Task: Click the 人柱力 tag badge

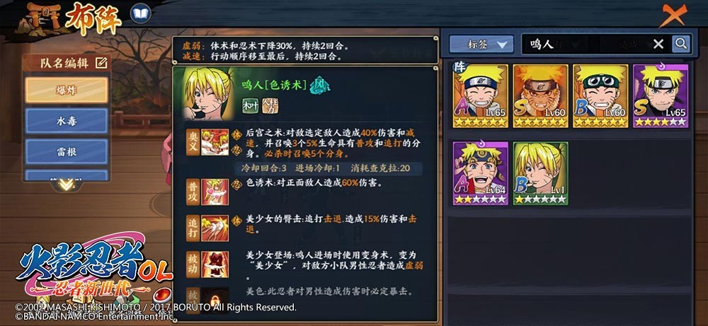Action: pyautogui.click(x=270, y=105)
